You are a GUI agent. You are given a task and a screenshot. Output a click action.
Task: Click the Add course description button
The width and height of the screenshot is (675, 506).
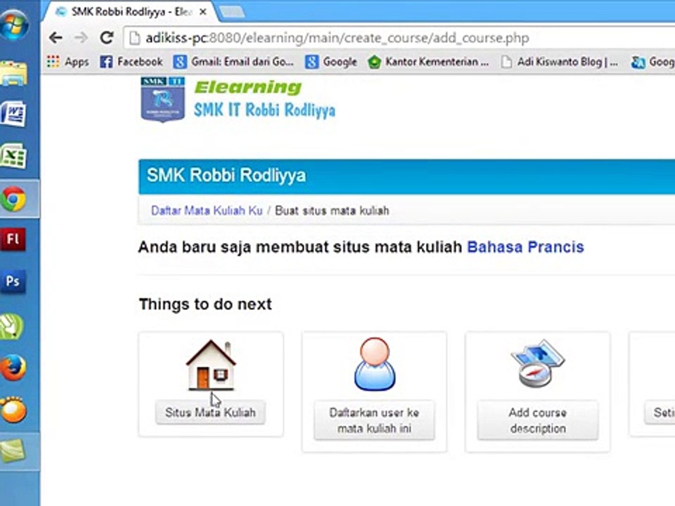coord(538,420)
